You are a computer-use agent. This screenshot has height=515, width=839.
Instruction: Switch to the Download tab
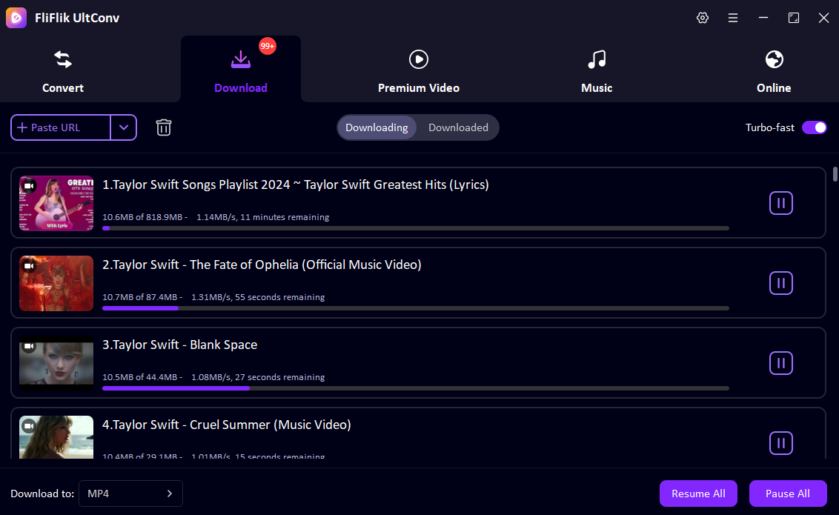coord(241,70)
